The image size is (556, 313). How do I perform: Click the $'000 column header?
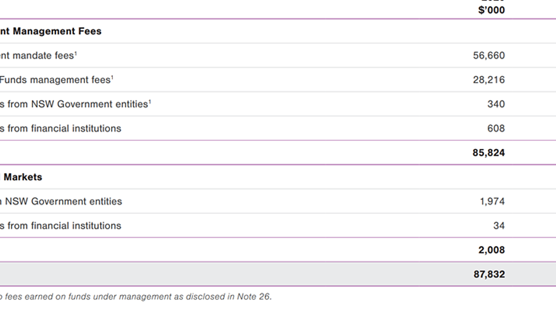[x=491, y=10]
